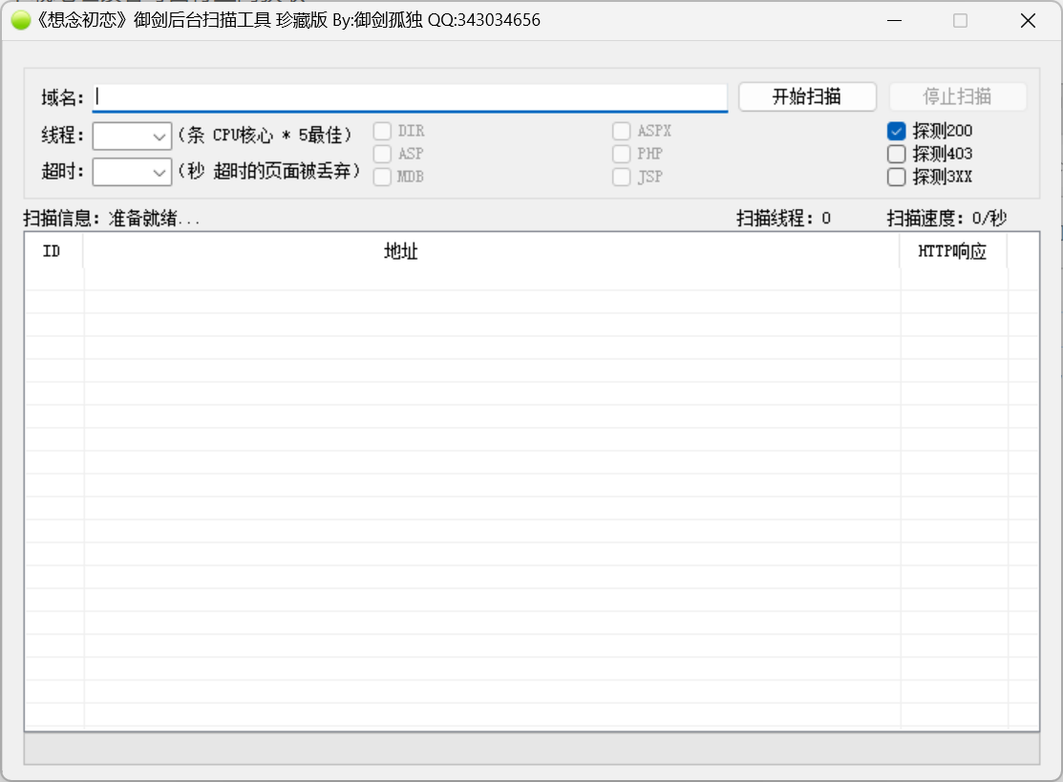Check the JSP scan type option
1063x782 pixels.
[622, 177]
